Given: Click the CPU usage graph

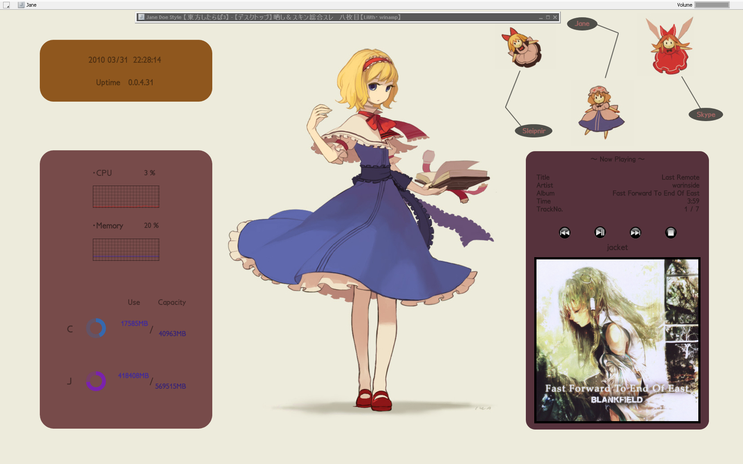Looking at the screenshot, I should coord(126,197).
